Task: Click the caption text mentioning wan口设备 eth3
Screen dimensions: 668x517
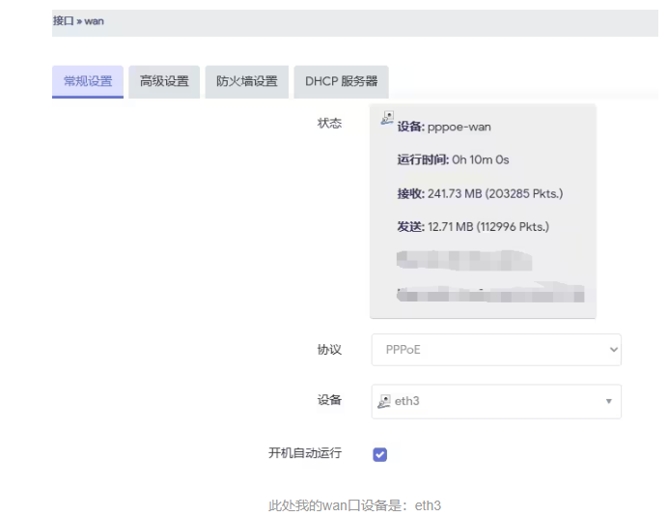Action: point(354,505)
